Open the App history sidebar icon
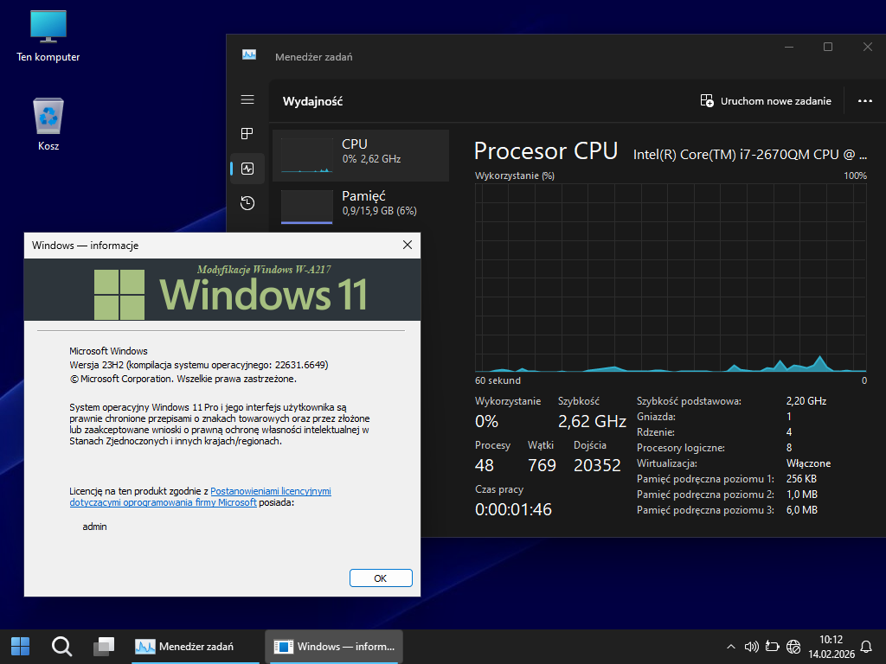The height and width of the screenshot is (664, 886). pyautogui.click(x=247, y=203)
